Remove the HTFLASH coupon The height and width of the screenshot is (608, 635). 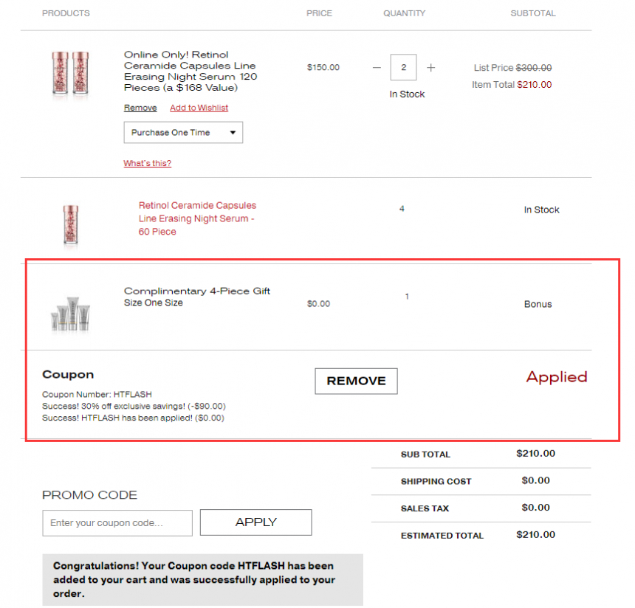click(356, 381)
